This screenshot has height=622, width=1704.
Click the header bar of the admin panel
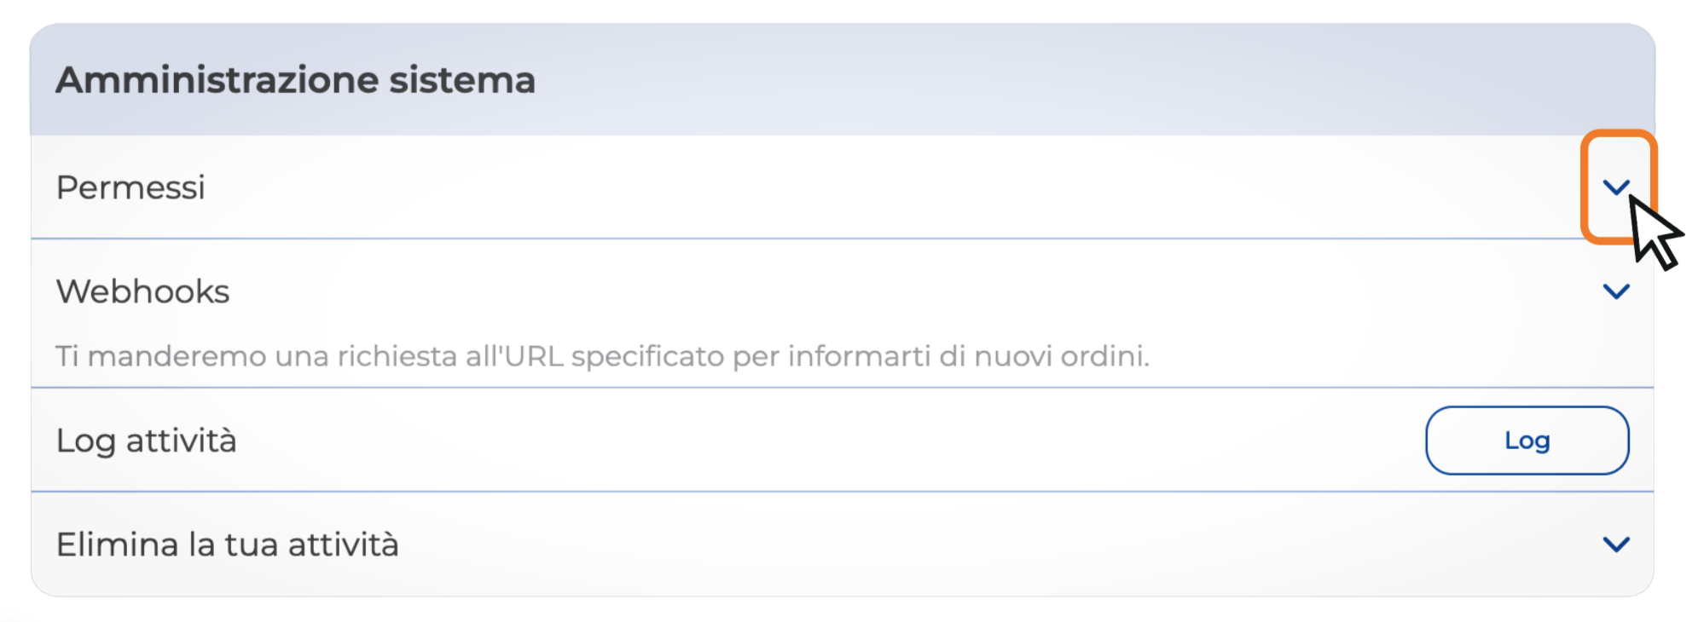(x=1023, y=80)
